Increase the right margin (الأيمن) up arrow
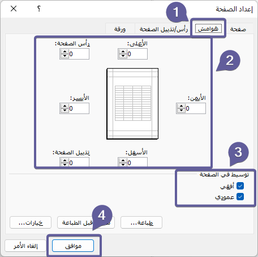The height and width of the screenshot is (257, 258). coord(181,106)
